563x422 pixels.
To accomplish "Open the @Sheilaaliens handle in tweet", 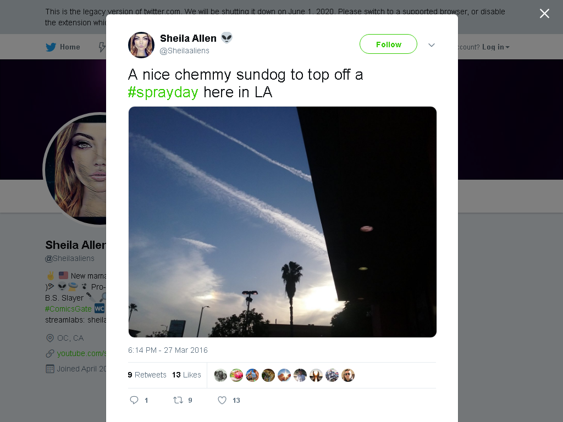I will point(184,51).
